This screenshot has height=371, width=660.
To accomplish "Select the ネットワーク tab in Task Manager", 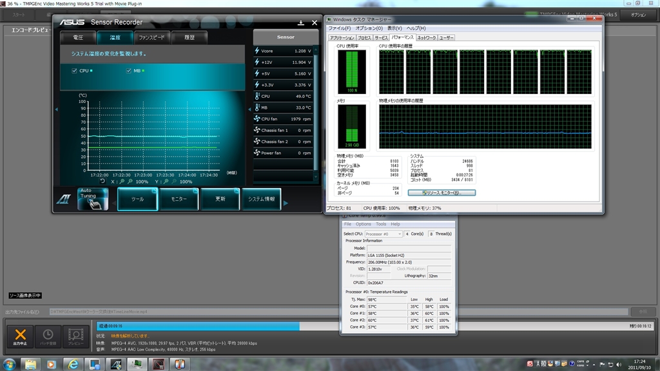I will point(427,38).
